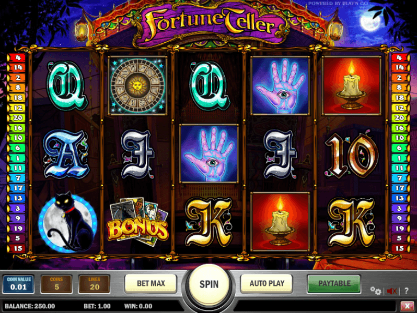Image resolution: width=417 pixels, height=313 pixels.
Task: Click the BET MAX button
Action: pos(151,283)
